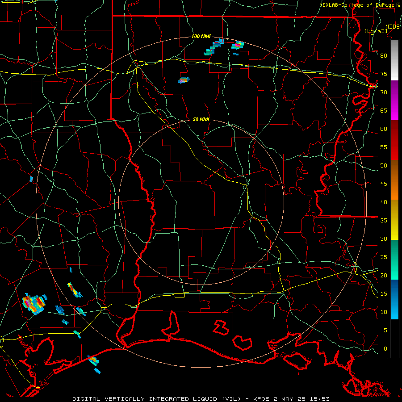Click the 35 value on the color scale
The width and height of the screenshot is (402, 402).
384,221
